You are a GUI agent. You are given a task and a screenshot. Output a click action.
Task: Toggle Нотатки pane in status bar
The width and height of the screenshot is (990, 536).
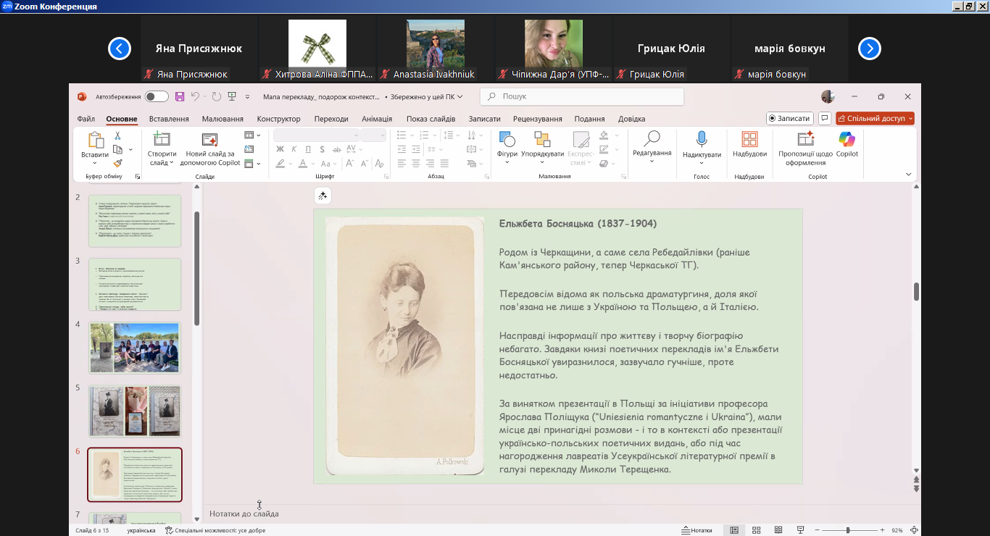tap(696, 530)
